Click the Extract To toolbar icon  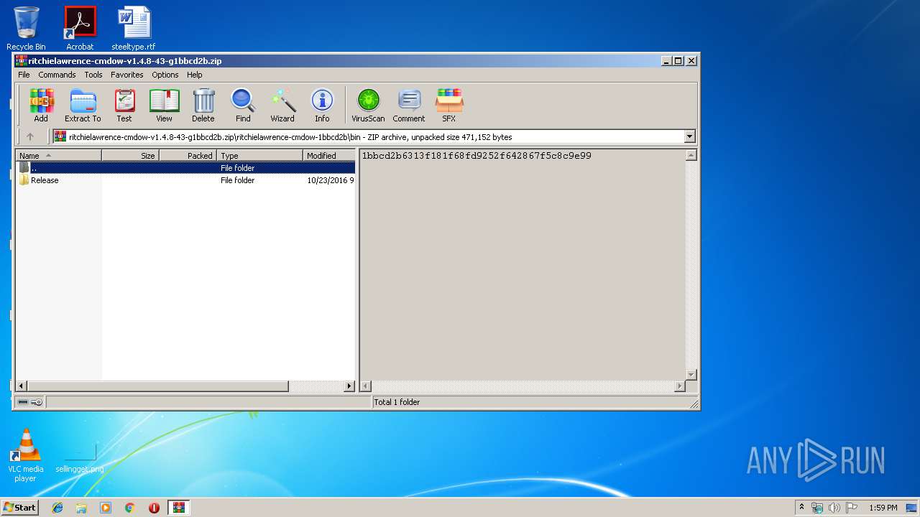(x=83, y=106)
